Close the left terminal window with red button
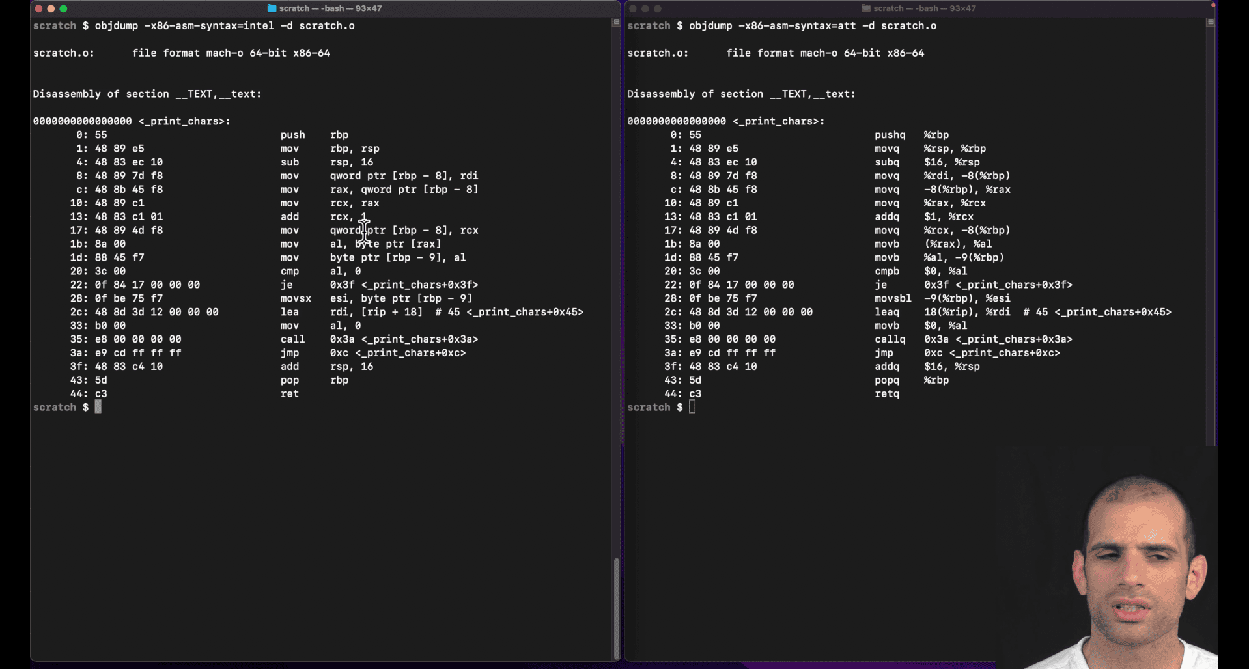Screen dimensions: 1249x669 coord(38,8)
